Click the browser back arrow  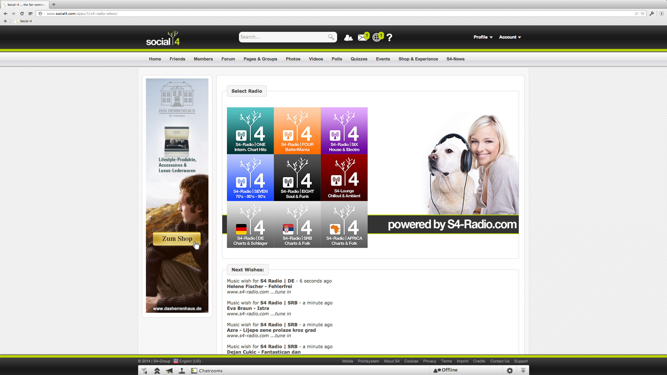point(5,14)
